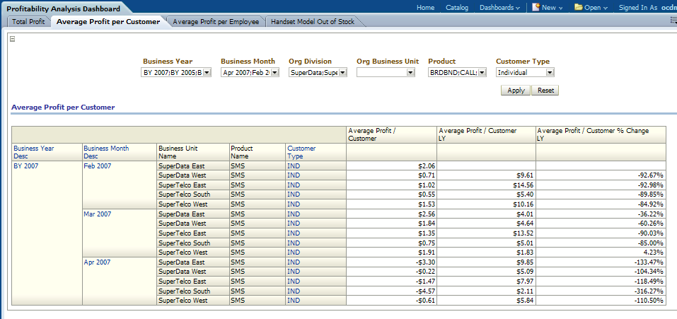This screenshot has width=677, height=319.
Task: Switch to Average Profit per Employee tab
Action: point(215,21)
